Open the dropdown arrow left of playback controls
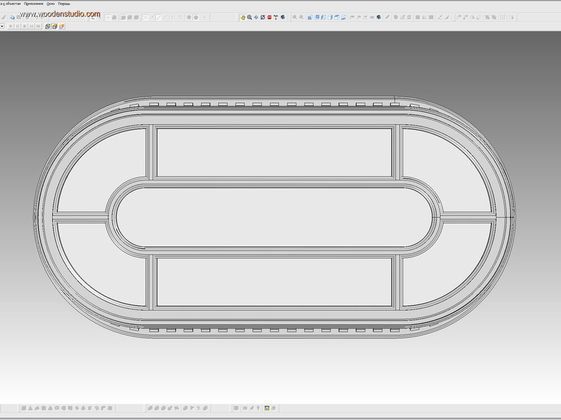 2,26
